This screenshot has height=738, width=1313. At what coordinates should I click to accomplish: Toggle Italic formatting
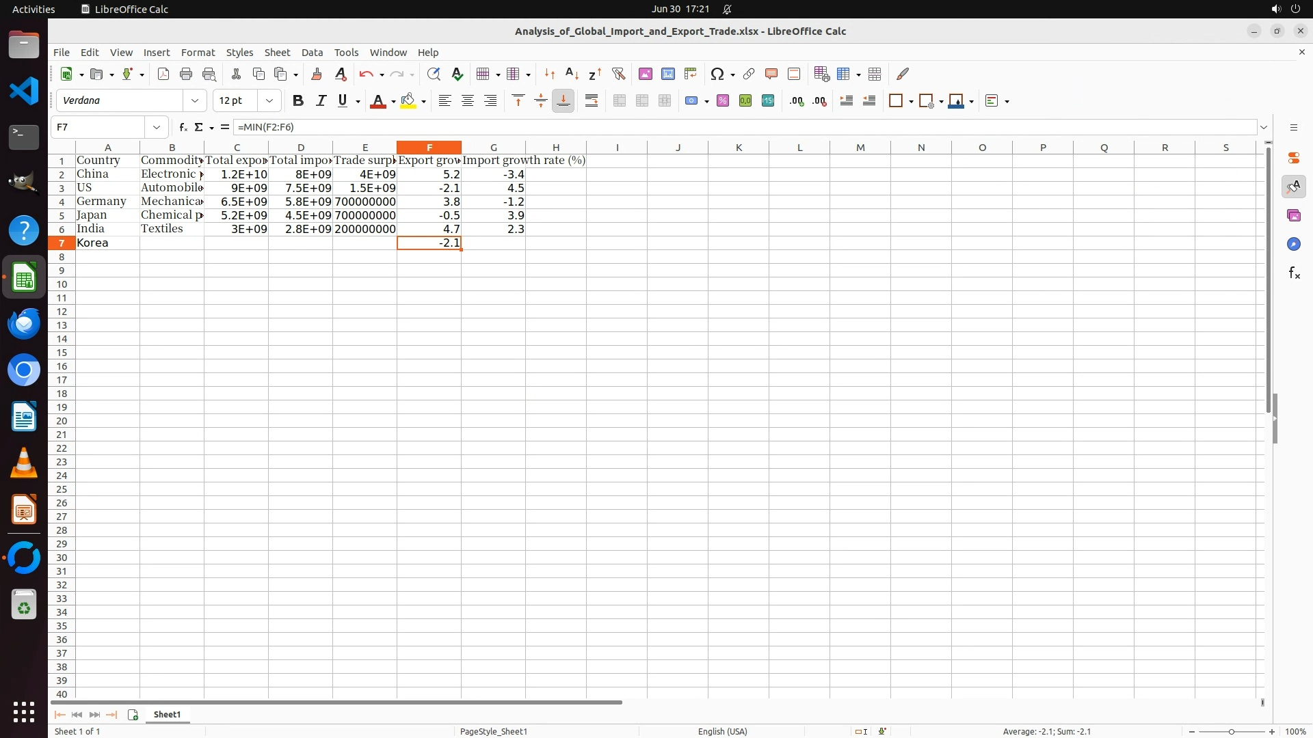tap(320, 100)
